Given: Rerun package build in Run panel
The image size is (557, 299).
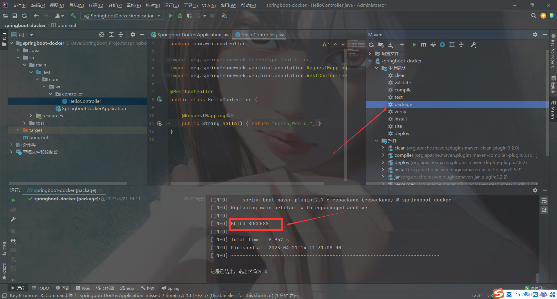Looking at the screenshot, I should tap(13, 200).
